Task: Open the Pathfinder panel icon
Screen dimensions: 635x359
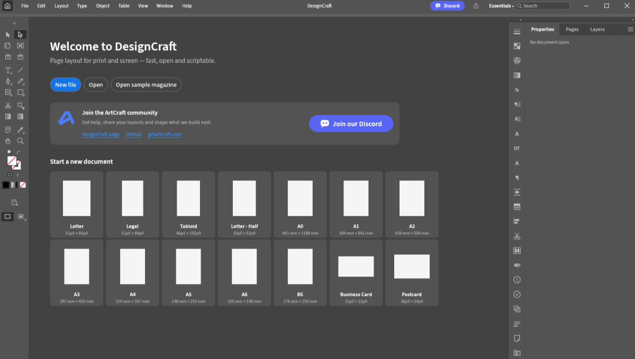Action: tap(517, 309)
